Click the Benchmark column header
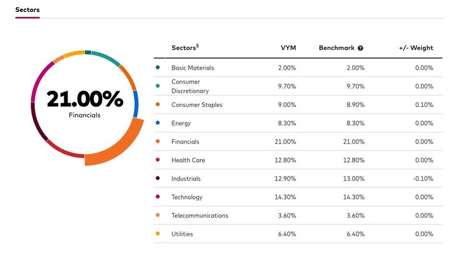The width and height of the screenshot is (462, 255). pyautogui.click(x=337, y=48)
